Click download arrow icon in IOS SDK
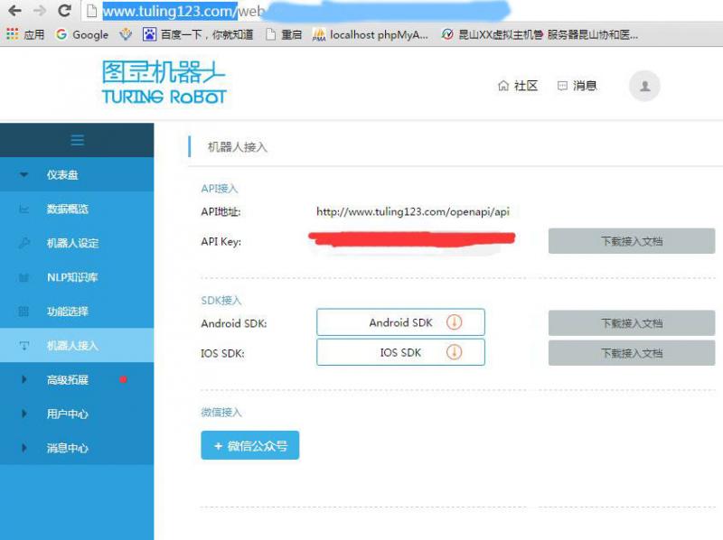 tap(455, 352)
